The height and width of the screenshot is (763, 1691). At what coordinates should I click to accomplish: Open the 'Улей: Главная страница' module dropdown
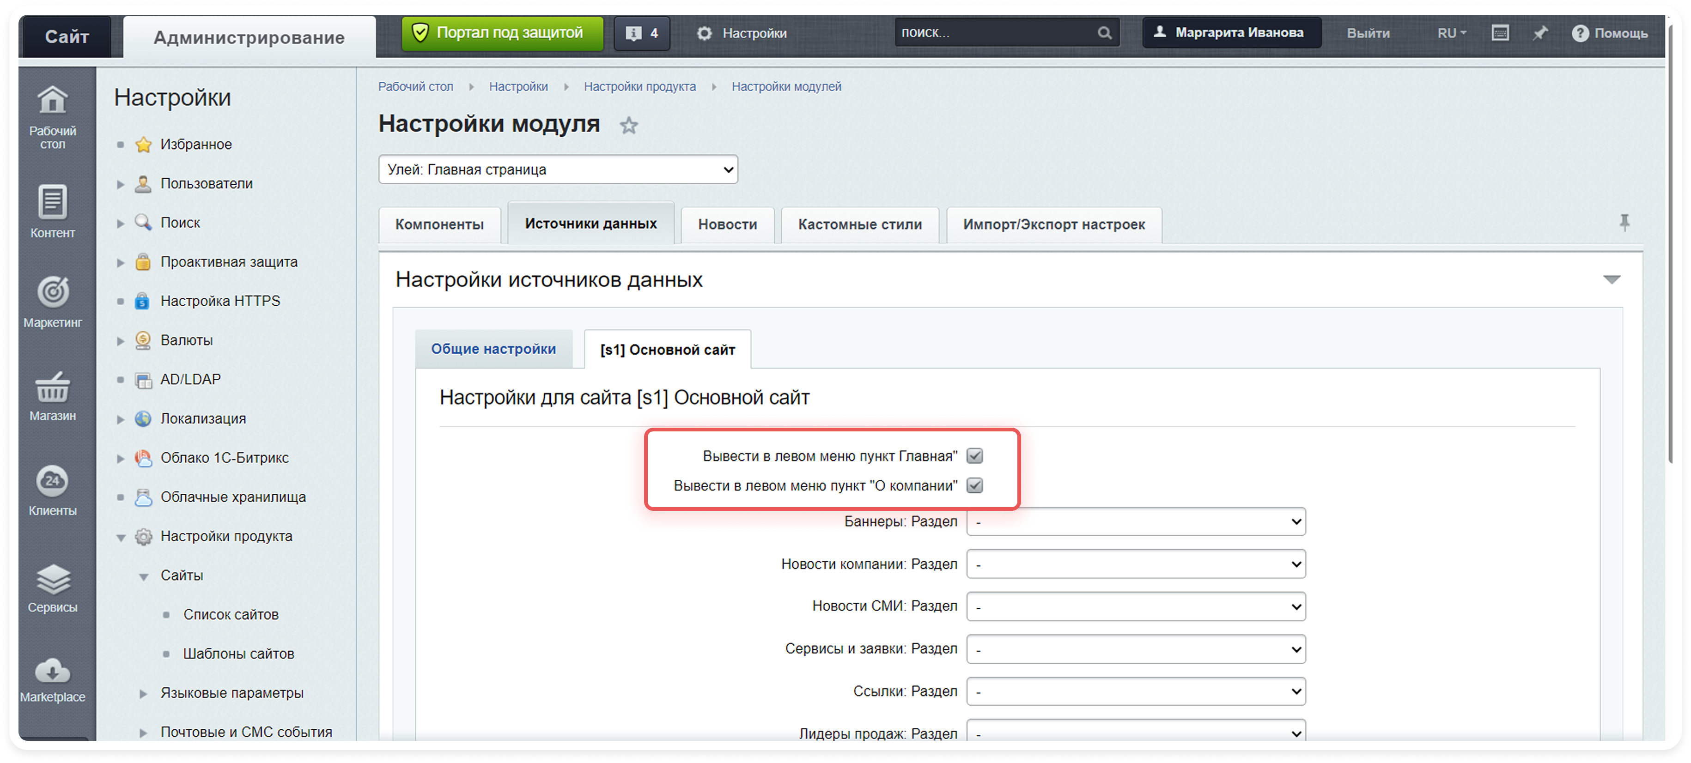[558, 170]
